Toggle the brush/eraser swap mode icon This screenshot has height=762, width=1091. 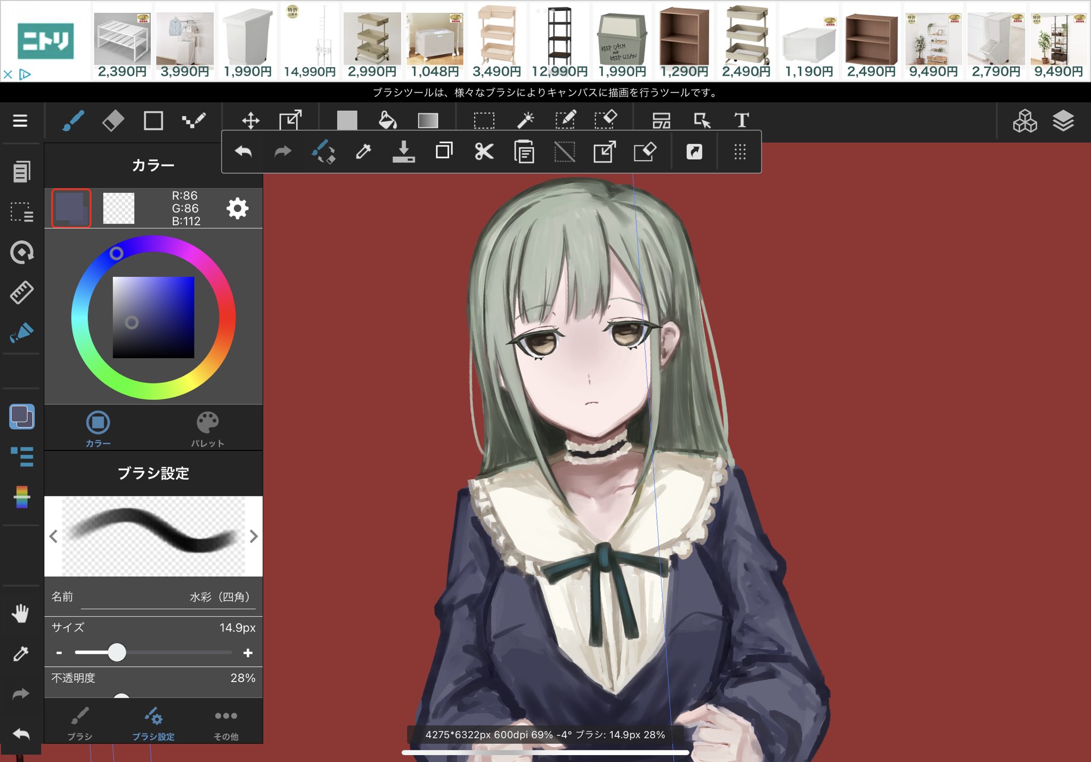(325, 152)
